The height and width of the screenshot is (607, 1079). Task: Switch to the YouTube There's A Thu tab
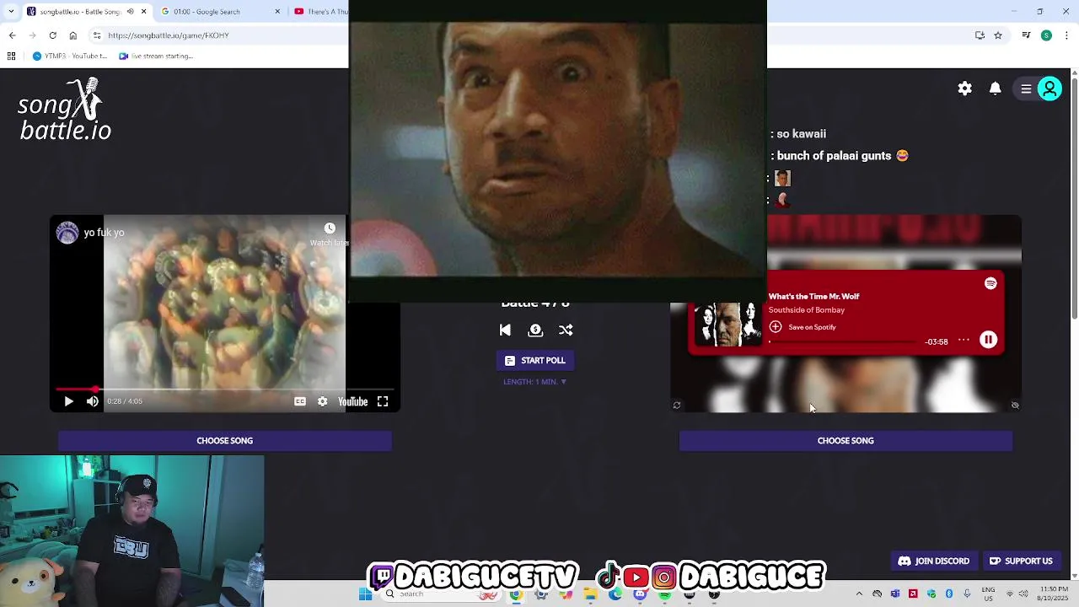pyautogui.click(x=320, y=12)
